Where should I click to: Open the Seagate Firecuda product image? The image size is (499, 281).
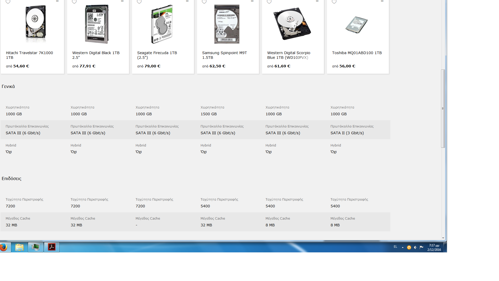click(x=162, y=24)
